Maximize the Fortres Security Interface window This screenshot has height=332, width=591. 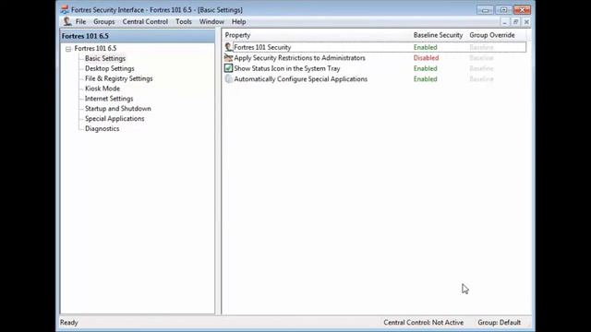[503, 10]
